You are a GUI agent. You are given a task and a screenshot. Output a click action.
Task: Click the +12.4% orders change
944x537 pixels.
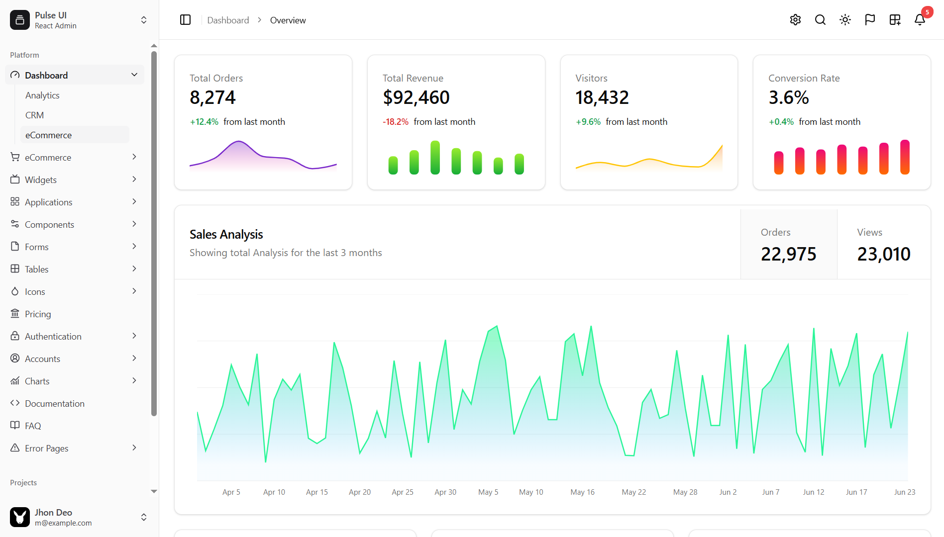pyautogui.click(x=204, y=122)
